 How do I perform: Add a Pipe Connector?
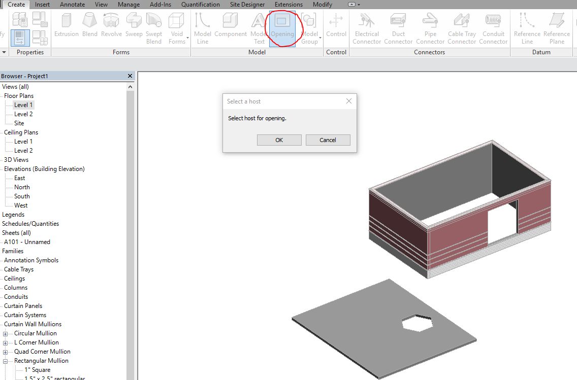click(430, 25)
